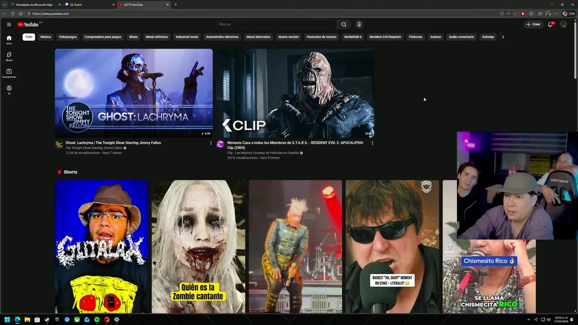Screen dimensions: 578x325
Task: Add page to favorites star icon
Action: coord(515,14)
